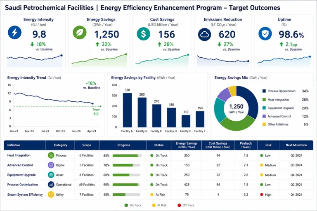Click the lightning bolt Energy Intensity icon
The height and width of the screenshot is (211, 317).
point(15,32)
